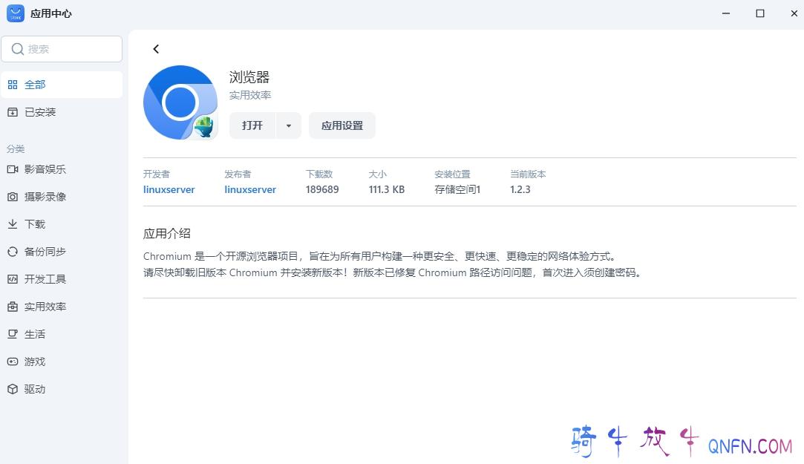This screenshot has height=464, width=804.
Task: Click the 应用中心 store icon in title bar
Action: pos(16,13)
